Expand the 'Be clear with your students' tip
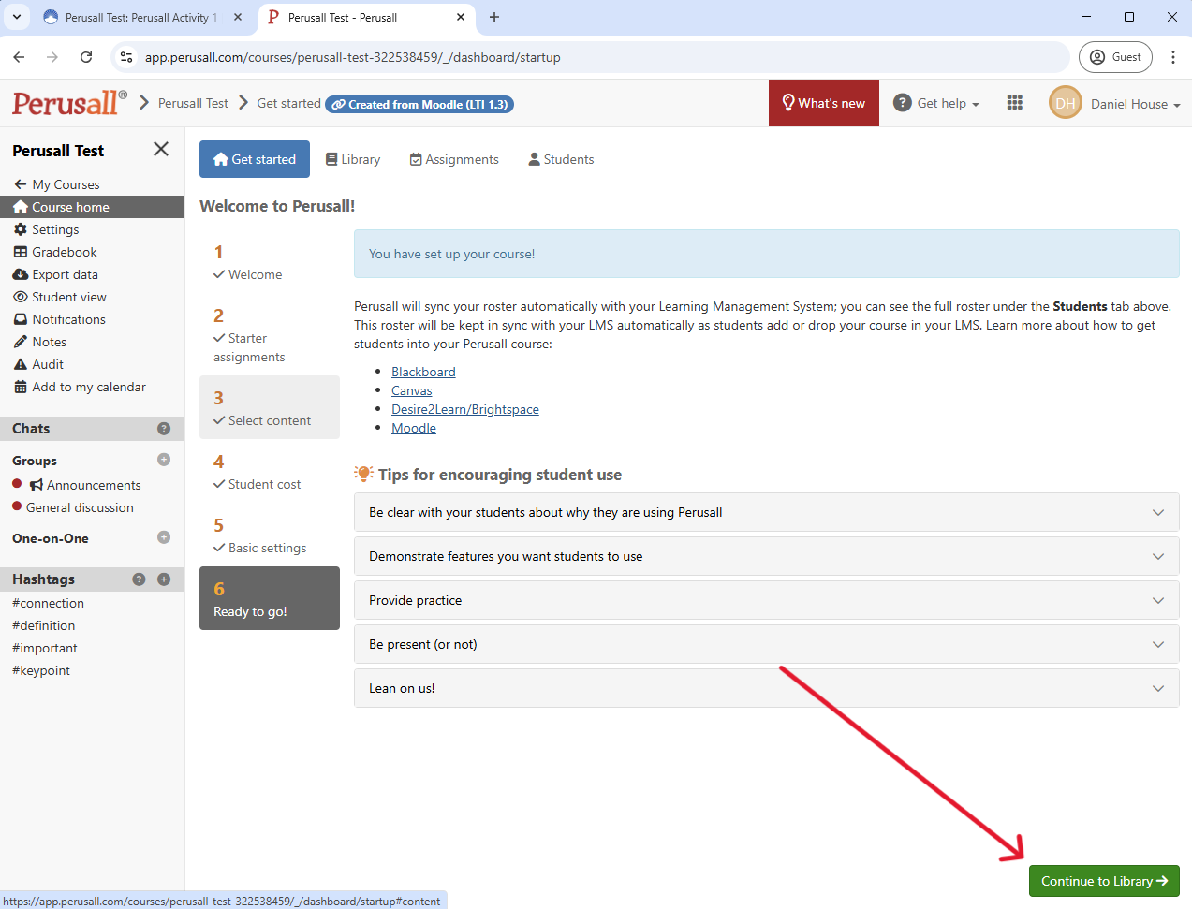Viewport: 1192px width, 909px height. [766, 512]
